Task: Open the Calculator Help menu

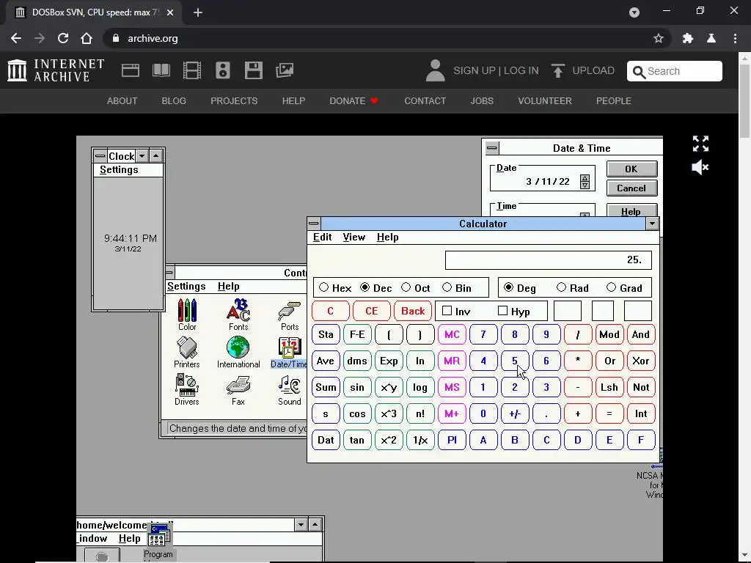Action: 387,238
